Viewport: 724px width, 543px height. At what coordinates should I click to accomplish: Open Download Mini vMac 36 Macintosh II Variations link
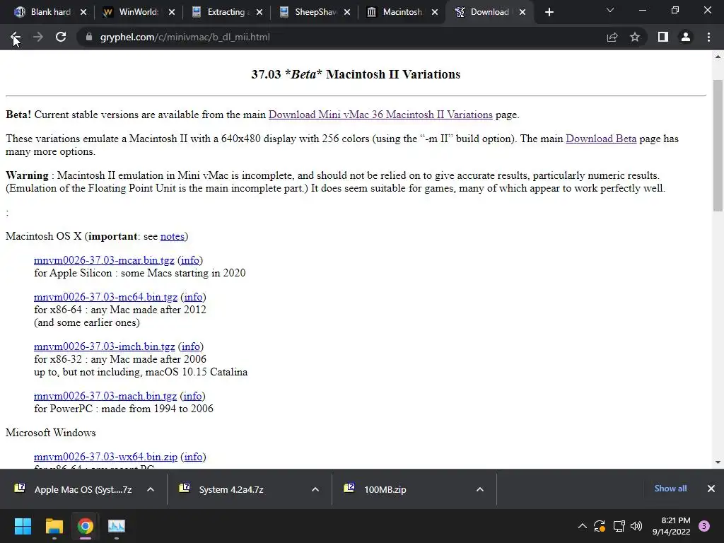coord(380,115)
